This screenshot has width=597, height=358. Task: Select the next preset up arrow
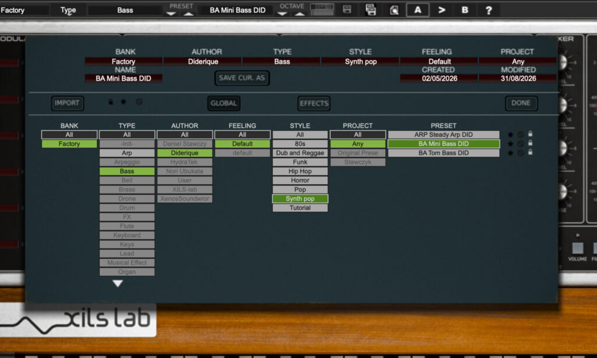click(x=188, y=14)
